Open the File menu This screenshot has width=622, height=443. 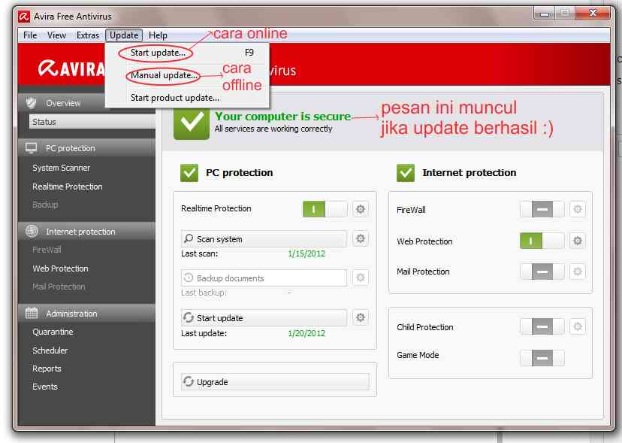30,35
